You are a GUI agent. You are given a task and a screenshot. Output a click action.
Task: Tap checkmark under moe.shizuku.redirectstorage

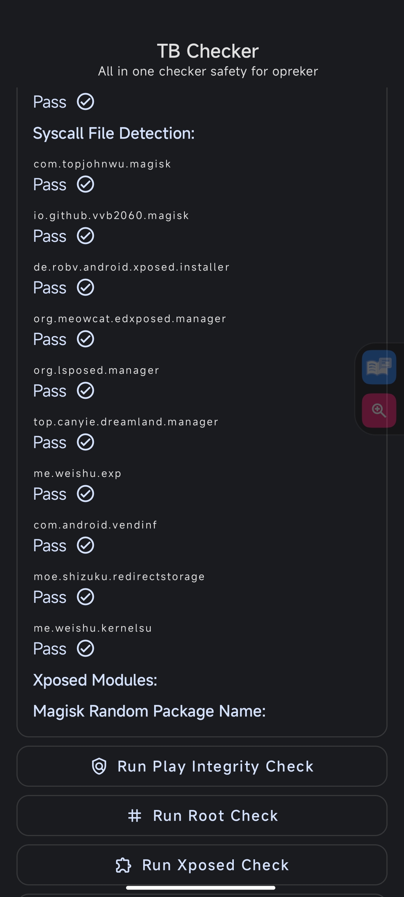click(x=86, y=597)
